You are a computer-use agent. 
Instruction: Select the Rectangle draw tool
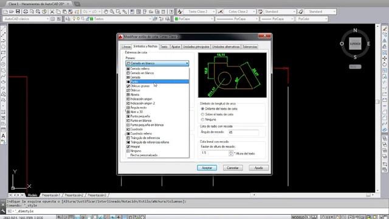pyautogui.click(x=3, y=53)
